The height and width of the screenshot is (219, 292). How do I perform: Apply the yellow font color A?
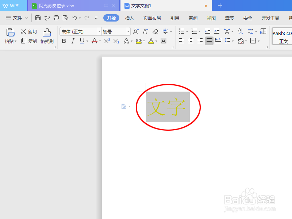[151, 41]
